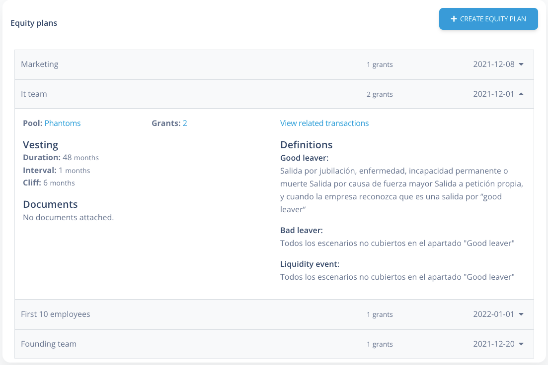Screen dimensions: 548x365
Task: Select the Founding team plan title
Action: [x=49, y=344]
